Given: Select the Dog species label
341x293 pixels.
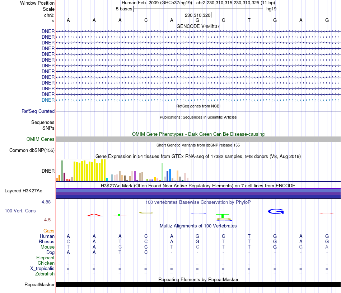Looking at the screenshot, I should click(50, 253).
